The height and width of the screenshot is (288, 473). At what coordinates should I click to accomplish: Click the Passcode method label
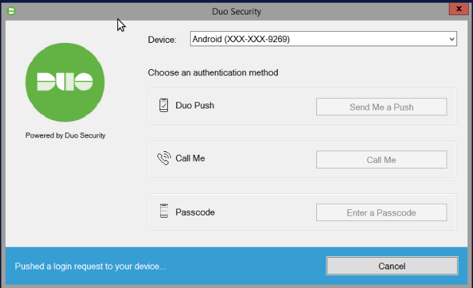point(195,212)
